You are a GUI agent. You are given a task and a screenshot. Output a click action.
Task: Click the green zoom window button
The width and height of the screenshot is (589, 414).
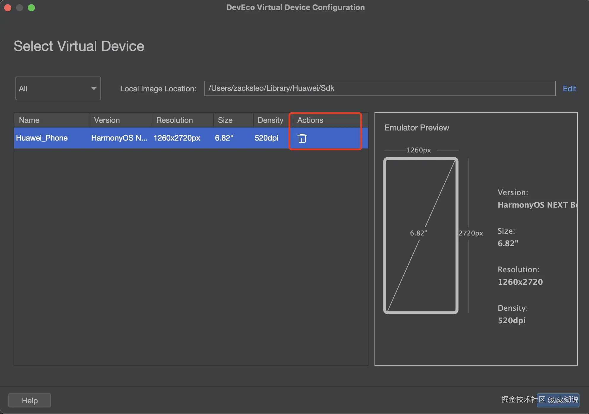point(31,8)
